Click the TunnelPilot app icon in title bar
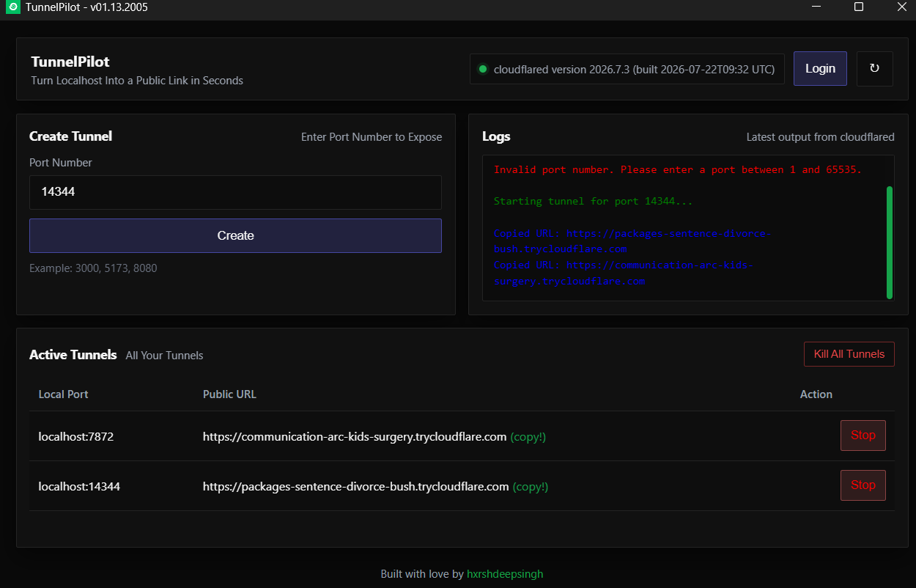The image size is (916, 588). tap(12, 7)
